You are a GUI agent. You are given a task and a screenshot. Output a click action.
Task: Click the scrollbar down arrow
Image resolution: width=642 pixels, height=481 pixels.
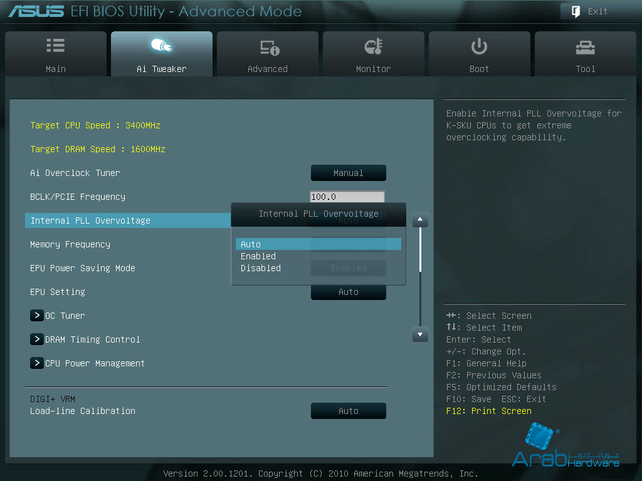(x=420, y=334)
